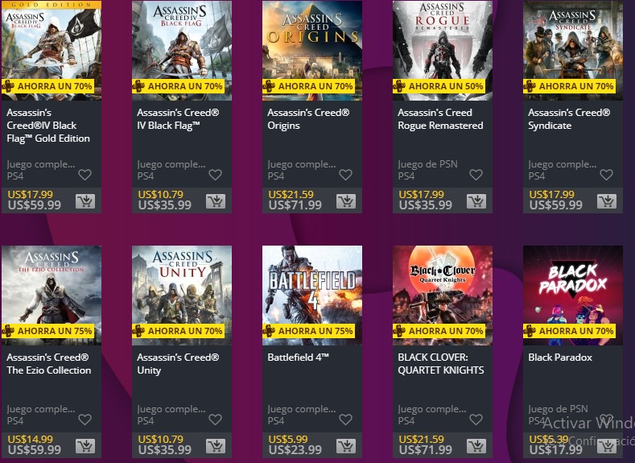
Task: Add The Ezio Collection to cart
Action: pos(85,445)
